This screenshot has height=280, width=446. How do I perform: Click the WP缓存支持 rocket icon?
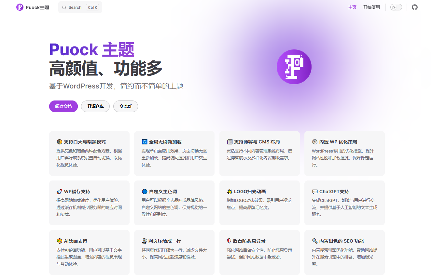point(59,191)
